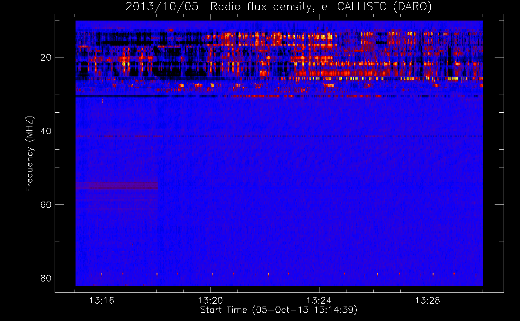
Task: Click the '60' frequency tick label
Action: point(46,205)
